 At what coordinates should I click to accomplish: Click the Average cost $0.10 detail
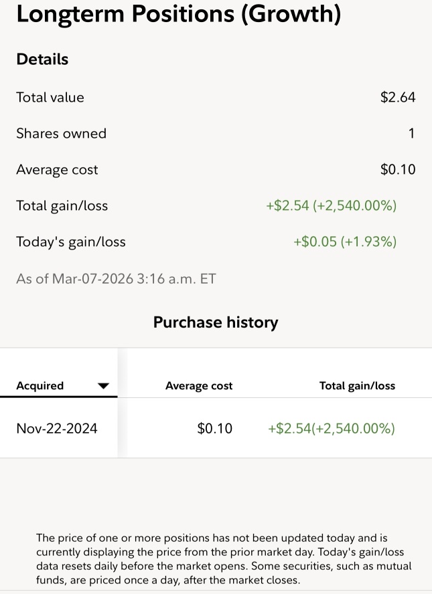tap(398, 169)
